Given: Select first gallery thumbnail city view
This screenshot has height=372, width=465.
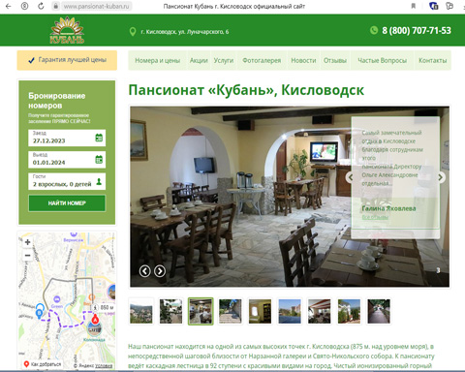Looking at the screenshot, I should (x=141, y=311).
